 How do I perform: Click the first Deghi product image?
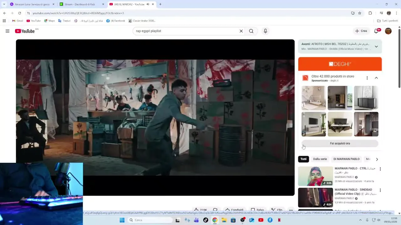314,98
